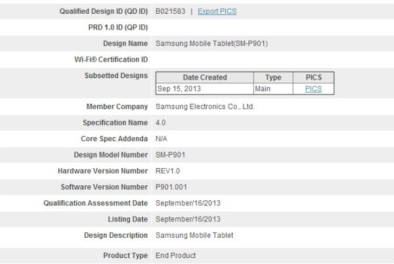Click the Export PICS link
This screenshot has height=264, width=394.
tap(218, 12)
